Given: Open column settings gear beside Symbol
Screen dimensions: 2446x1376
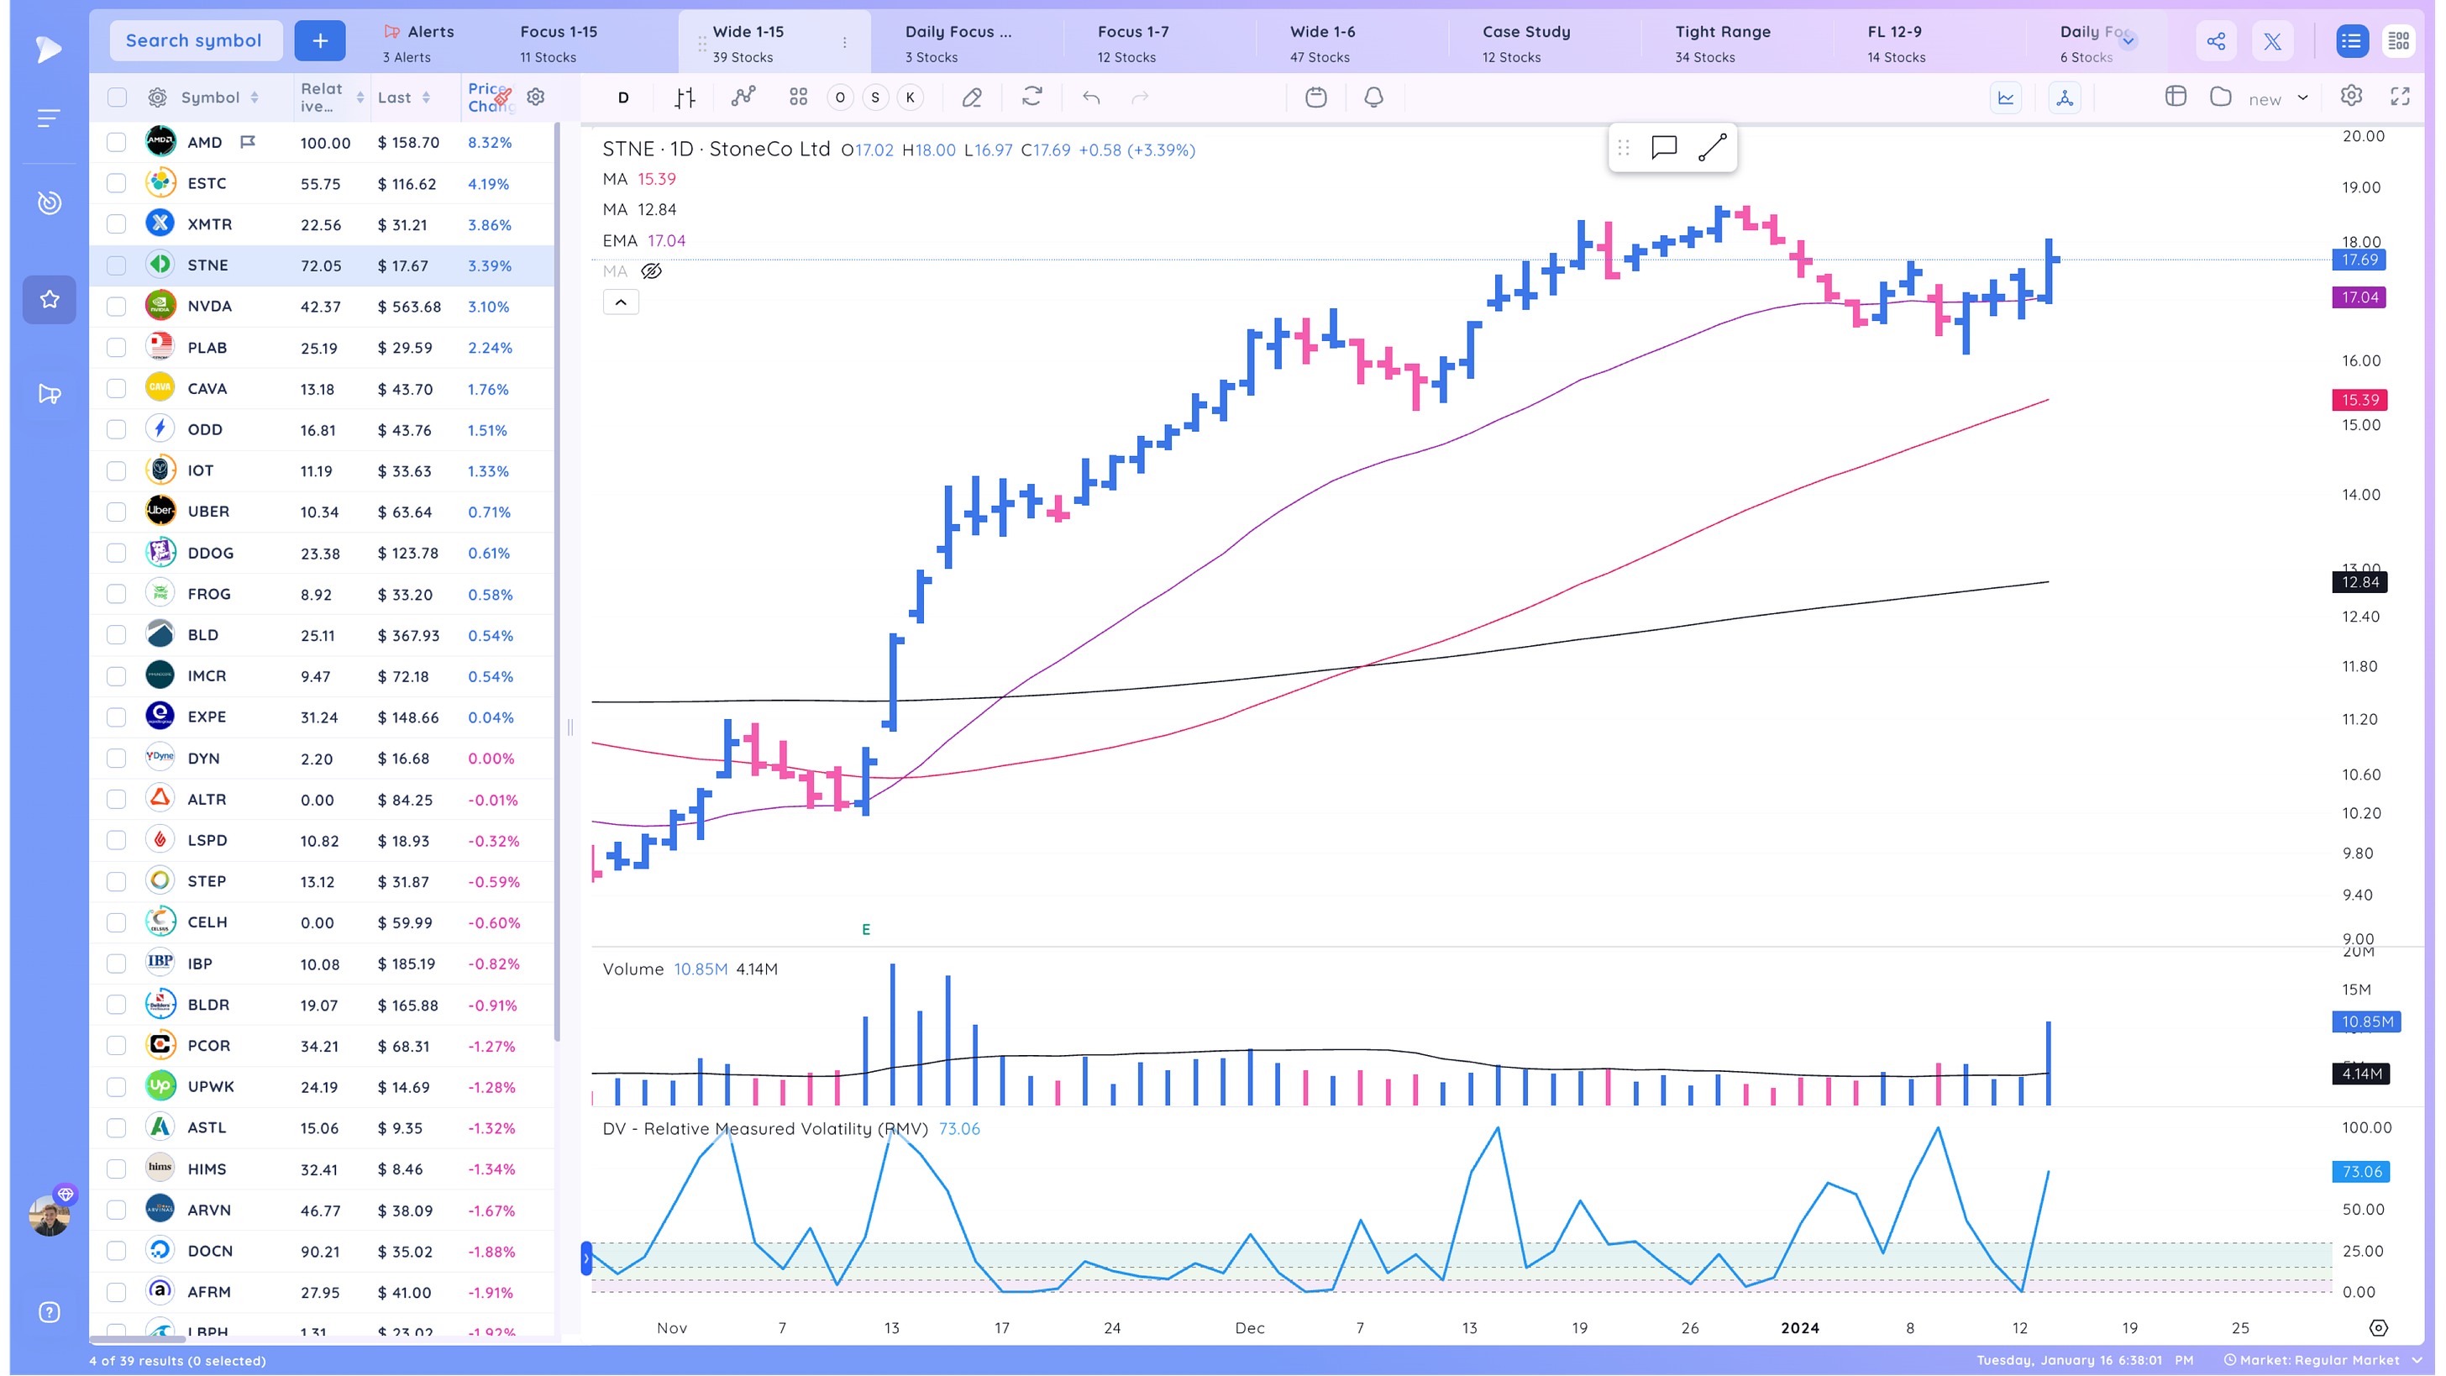Looking at the screenshot, I should pos(158,97).
